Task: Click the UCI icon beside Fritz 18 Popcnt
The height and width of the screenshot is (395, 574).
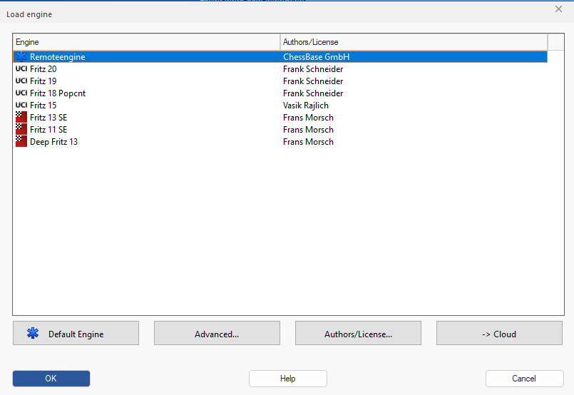Action: [x=21, y=93]
